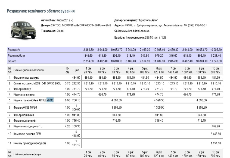The width and height of the screenshot is (230, 158).
Task: Click the address line with 49107 Дніпропетровськ
Action: 160,25
